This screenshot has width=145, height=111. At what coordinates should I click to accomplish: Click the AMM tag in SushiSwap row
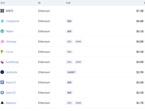click(x=78, y=62)
